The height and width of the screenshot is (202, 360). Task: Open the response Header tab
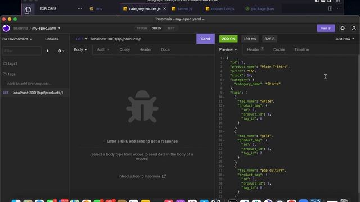click(x=255, y=49)
